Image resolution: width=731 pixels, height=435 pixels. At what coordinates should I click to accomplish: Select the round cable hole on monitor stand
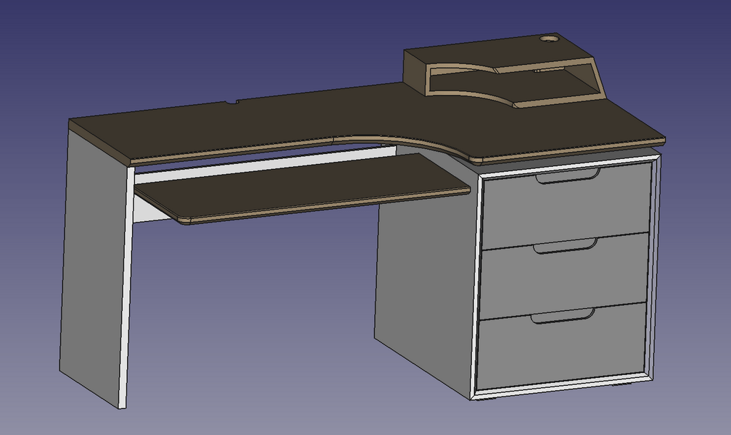pyautogui.click(x=548, y=39)
